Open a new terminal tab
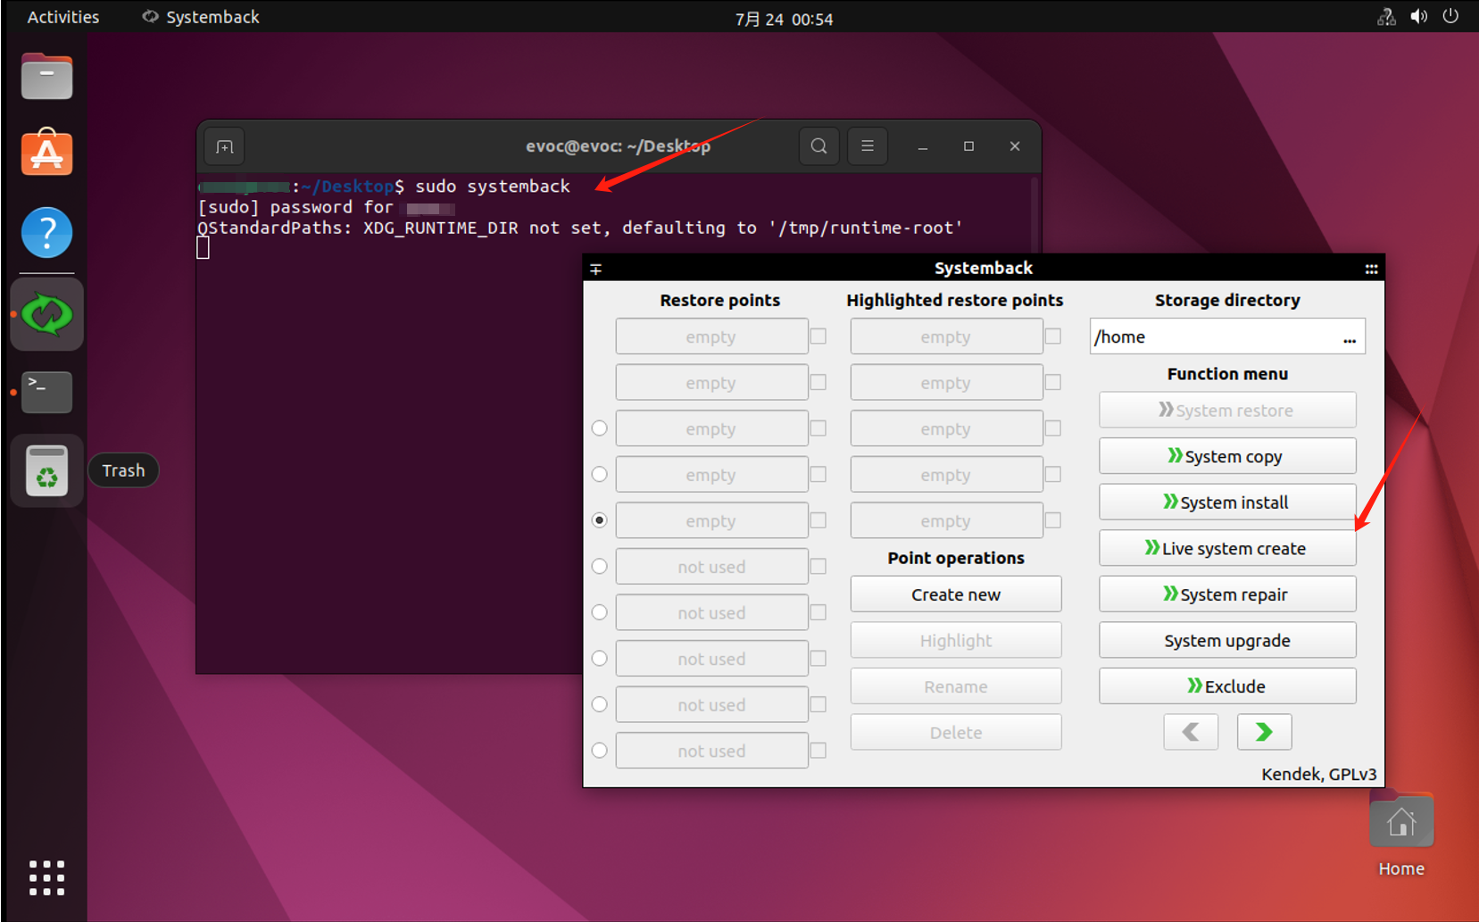1479x922 pixels. pos(223,145)
